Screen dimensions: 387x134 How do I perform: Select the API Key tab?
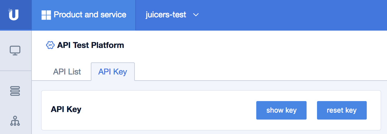pos(113,72)
